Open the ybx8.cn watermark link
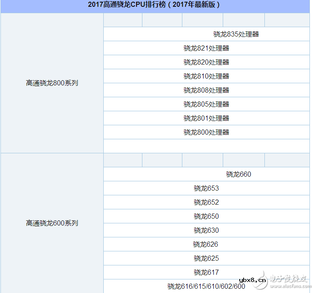 pos(253,280)
